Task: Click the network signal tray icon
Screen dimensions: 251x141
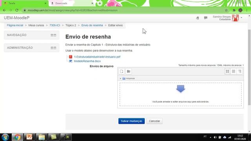Action: [229, 137]
